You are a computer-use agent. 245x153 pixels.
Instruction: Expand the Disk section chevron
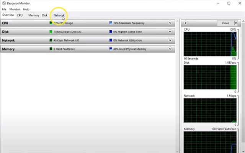(170, 31)
